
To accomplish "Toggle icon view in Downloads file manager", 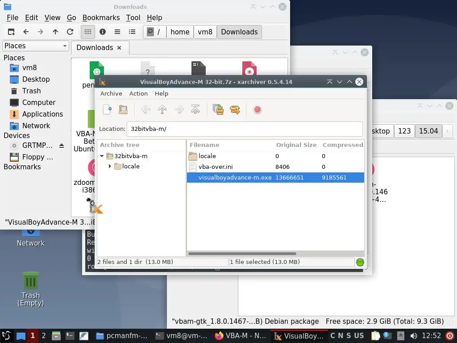I will tap(88, 32).
